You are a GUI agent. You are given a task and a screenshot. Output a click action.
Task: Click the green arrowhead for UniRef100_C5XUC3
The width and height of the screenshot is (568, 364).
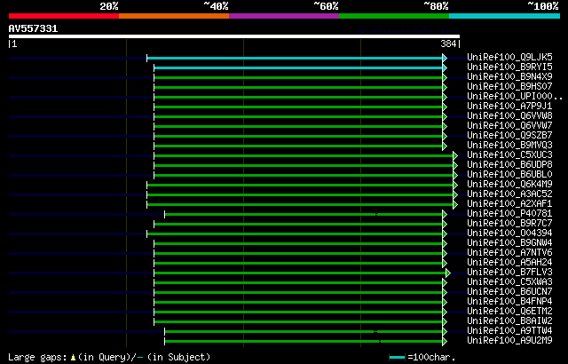(455, 155)
